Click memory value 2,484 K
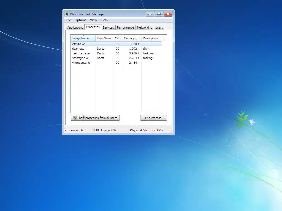Image resolution: width=282 pixels, height=211 pixels. pyautogui.click(x=134, y=63)
